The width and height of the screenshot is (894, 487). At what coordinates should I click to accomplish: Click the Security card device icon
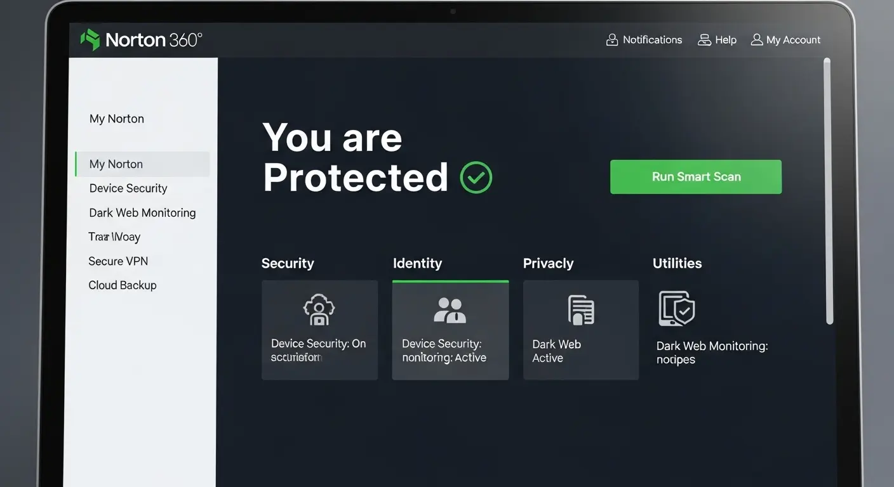pyautogui.click(x=319, y=309)
